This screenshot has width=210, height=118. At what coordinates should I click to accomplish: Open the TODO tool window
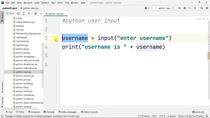pos(20,112)
